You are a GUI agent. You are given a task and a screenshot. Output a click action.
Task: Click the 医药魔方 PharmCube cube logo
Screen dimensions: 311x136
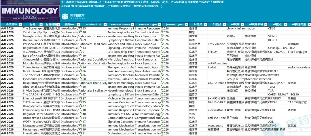(65, 17)
